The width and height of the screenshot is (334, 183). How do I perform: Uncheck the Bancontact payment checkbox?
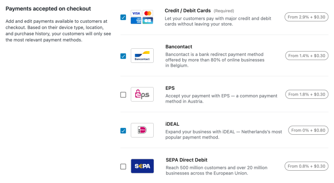click(123, 56)
